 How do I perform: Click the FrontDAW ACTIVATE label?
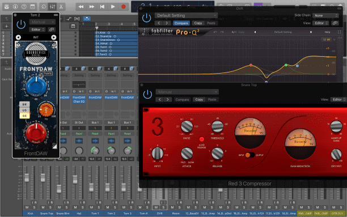pyautogui.click(x=46, y=73)
